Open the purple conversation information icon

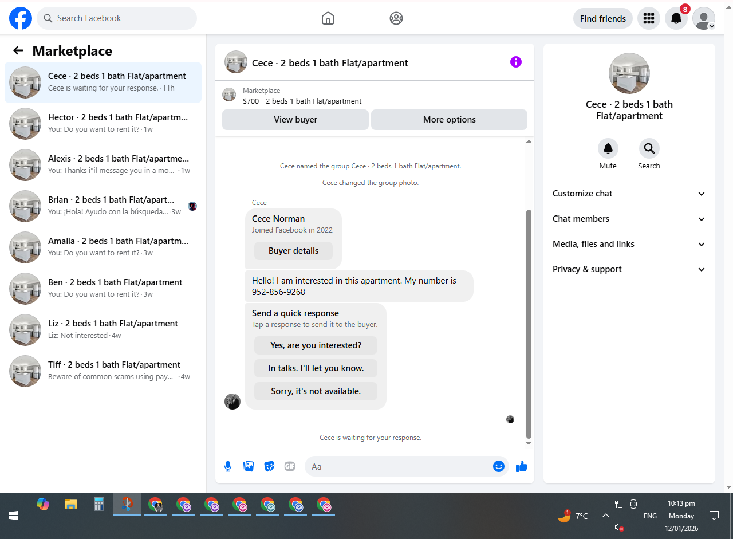click(516, 62)
